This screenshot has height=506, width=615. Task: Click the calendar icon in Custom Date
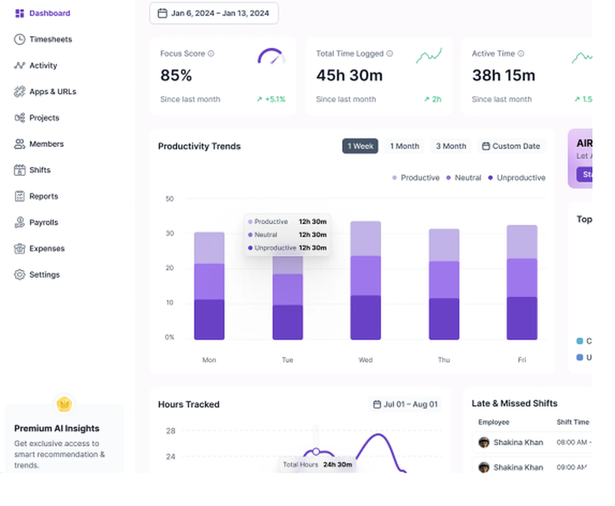coord(486,146)
